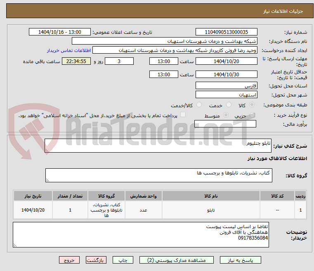
Task: Click the 1404/10/20 need date table cell
Action: [33, 210]
